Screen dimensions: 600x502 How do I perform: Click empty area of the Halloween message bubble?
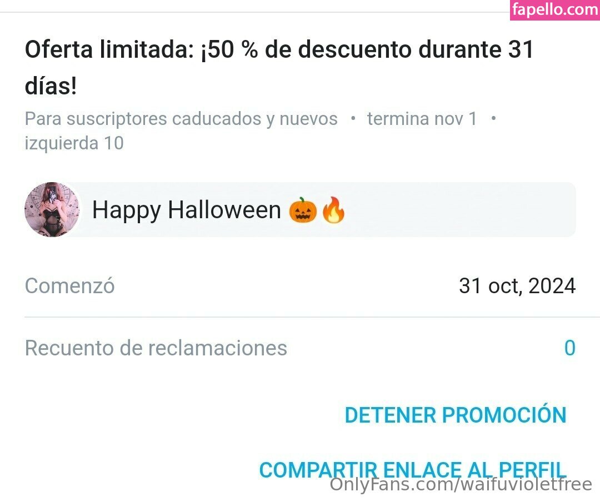click(x=459, y=210)
